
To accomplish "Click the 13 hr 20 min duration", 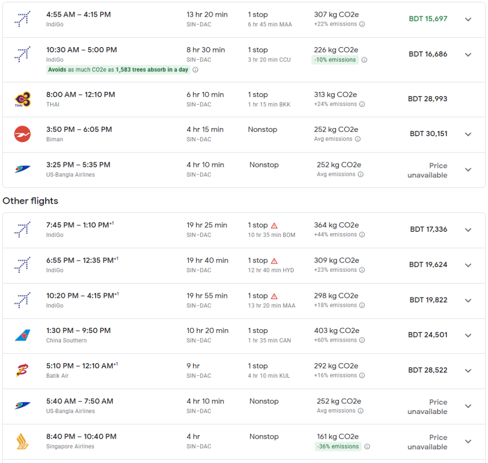I will coord(207,14).
